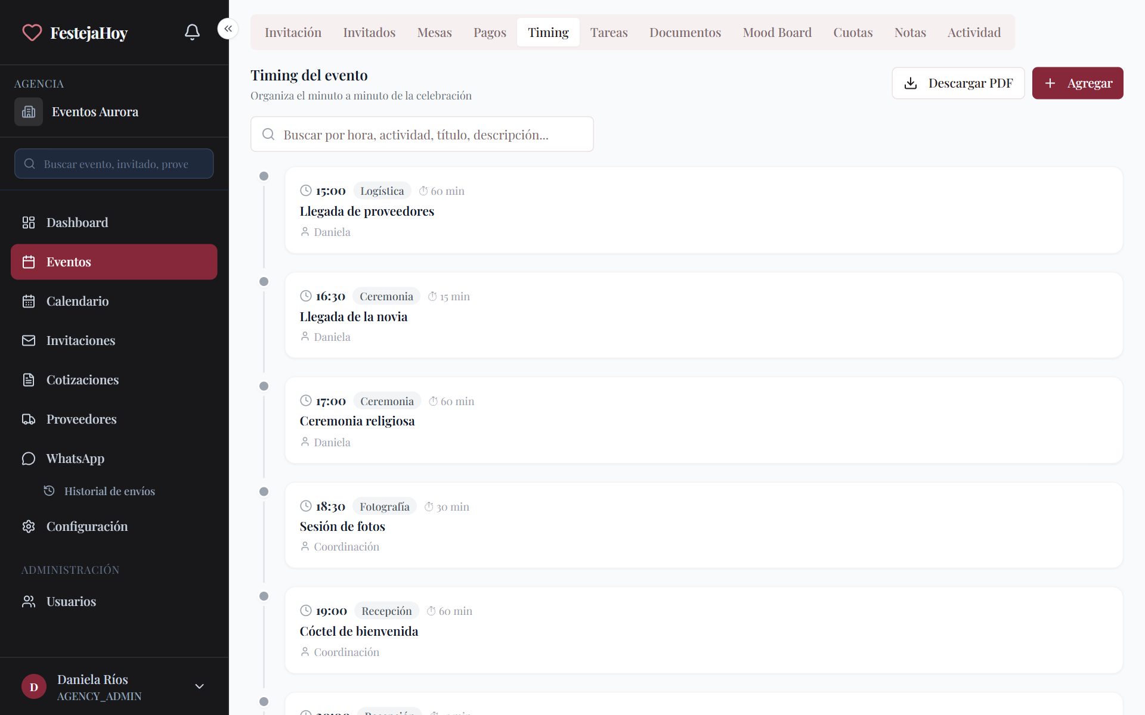
Task: Click the Calendario calendar icon
Action: [x=29, y=301]
